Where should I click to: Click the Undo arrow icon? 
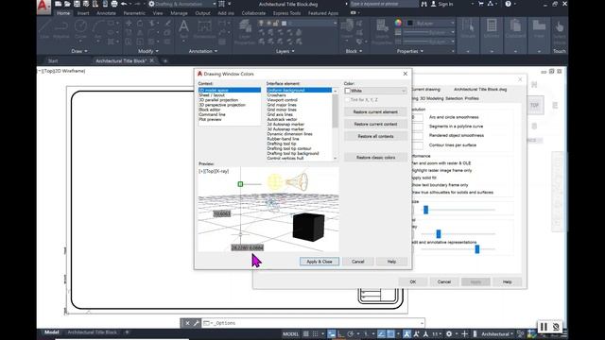tap(124, 4)
